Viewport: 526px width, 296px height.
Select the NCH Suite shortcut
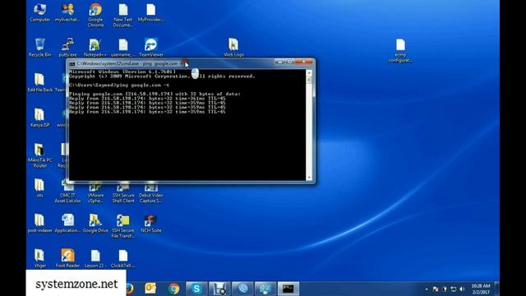151,223
